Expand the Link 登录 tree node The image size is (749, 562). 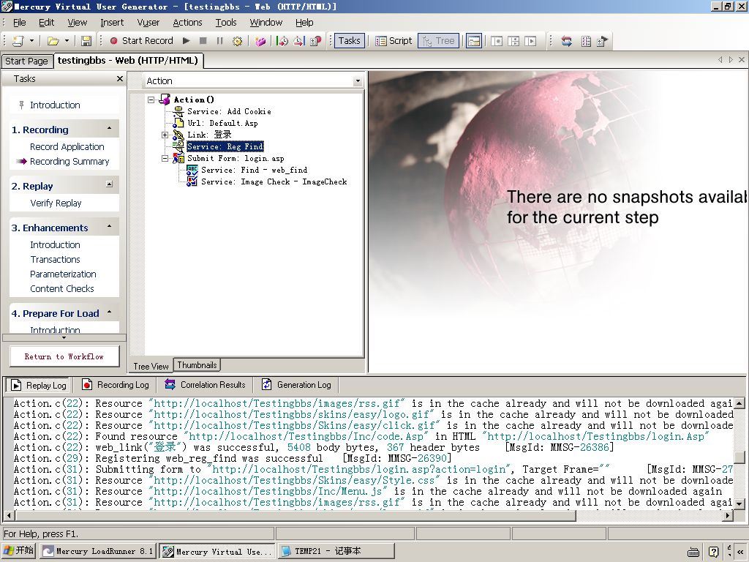165,135
